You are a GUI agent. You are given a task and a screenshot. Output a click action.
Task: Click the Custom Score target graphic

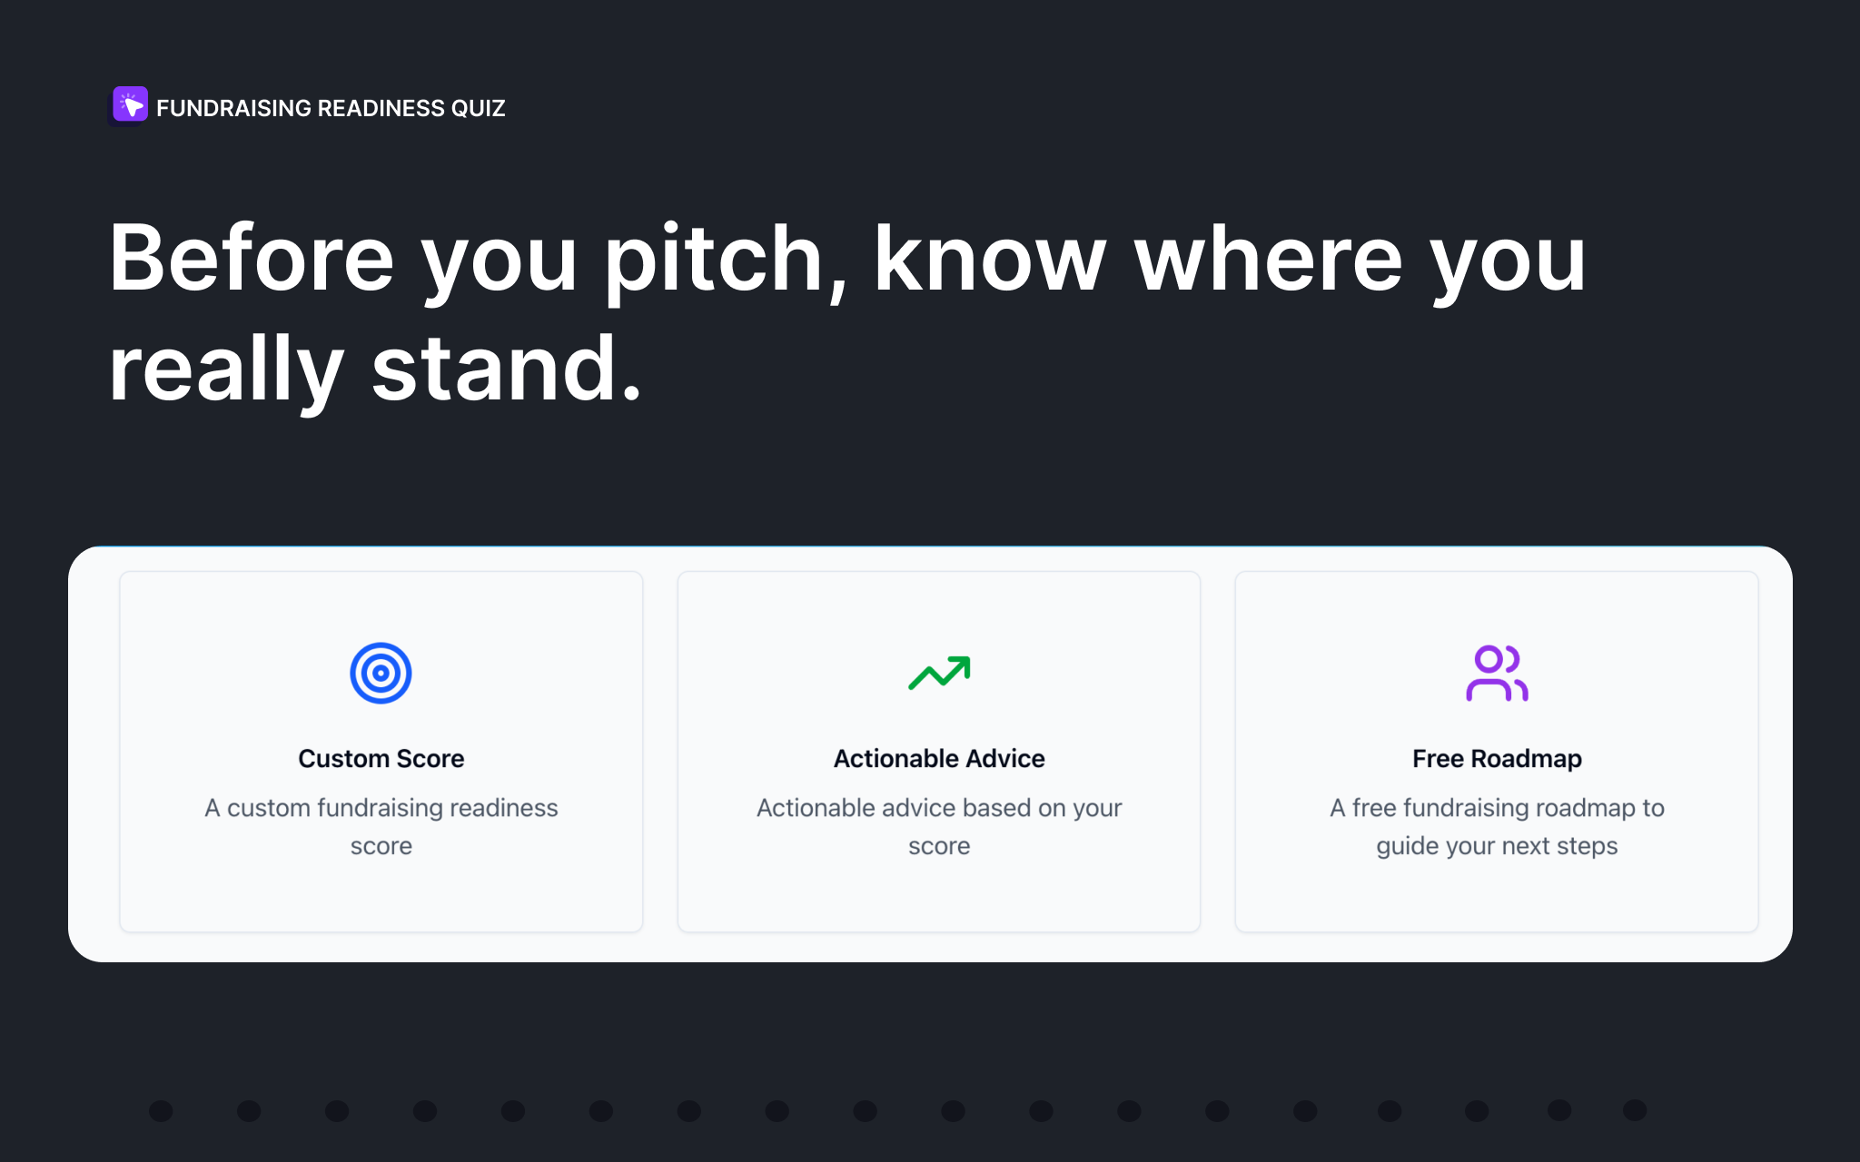pos(381,672)
